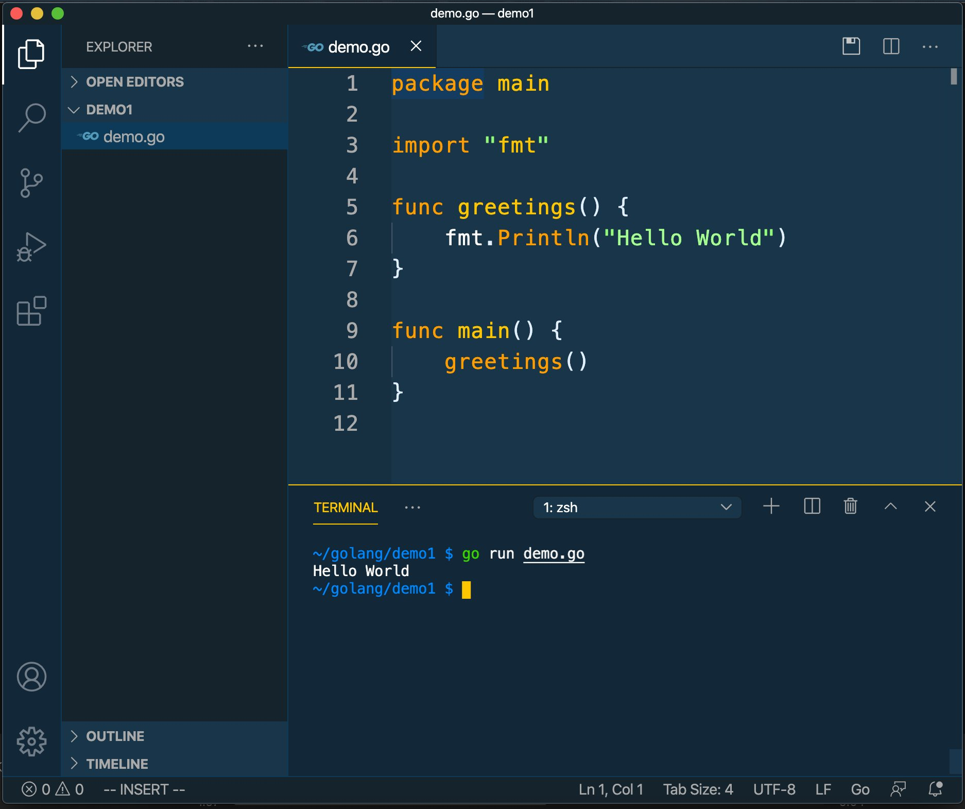Click "main" function name on line 9
The height and width of the screenshot is (809, 965).
[x=484, y=331]
